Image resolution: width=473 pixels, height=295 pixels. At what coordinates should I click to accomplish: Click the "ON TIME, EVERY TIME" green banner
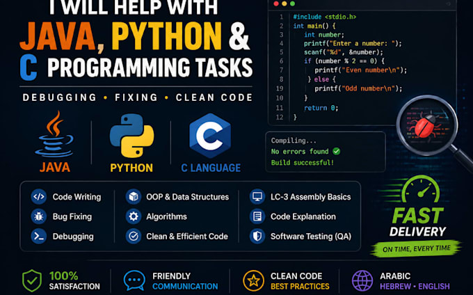tap(416, 249)
